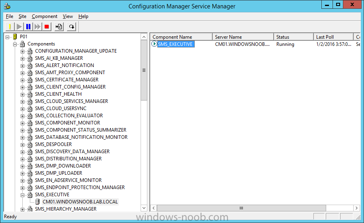
Task: Sort by Component Name column header
Action: (x=181, y=37)
